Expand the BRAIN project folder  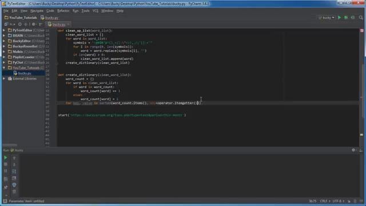point(4,35)
